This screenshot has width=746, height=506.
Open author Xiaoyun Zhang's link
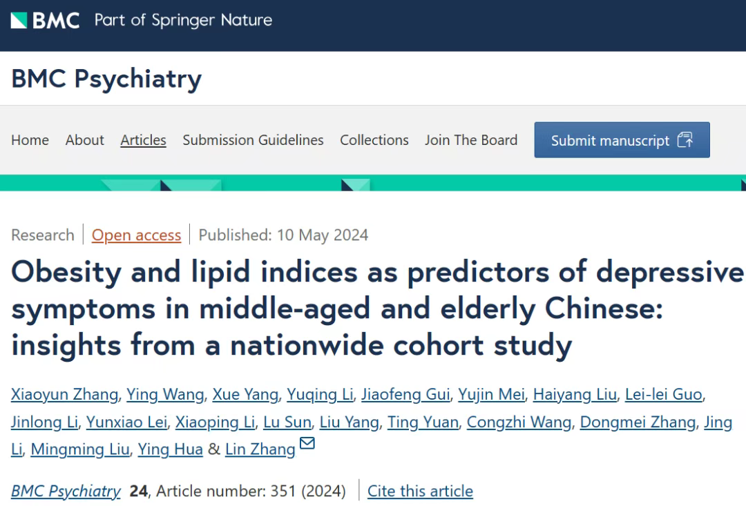coord(65,394)
